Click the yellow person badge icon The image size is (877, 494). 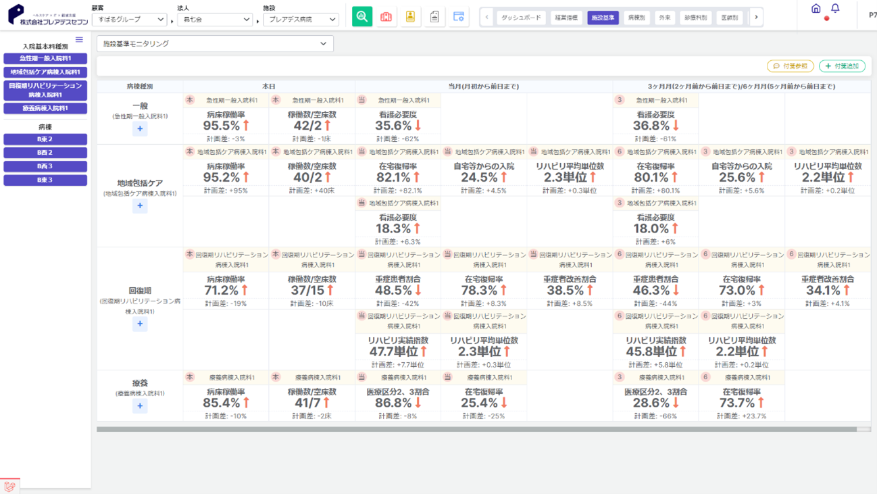coord(410,17)
